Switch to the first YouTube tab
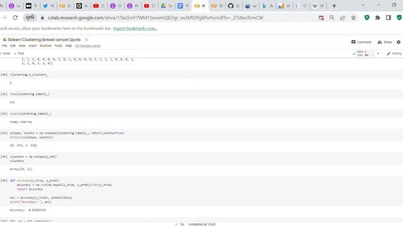The image size is (403, 227). click(x=99, y=6)
